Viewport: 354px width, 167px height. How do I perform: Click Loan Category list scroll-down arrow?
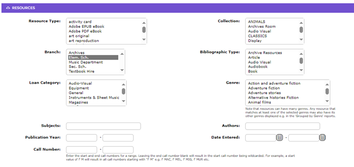pyautogui.click(x=123, y=101)
